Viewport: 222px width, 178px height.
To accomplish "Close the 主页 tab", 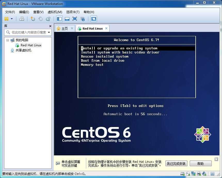I will coord(72,28).
